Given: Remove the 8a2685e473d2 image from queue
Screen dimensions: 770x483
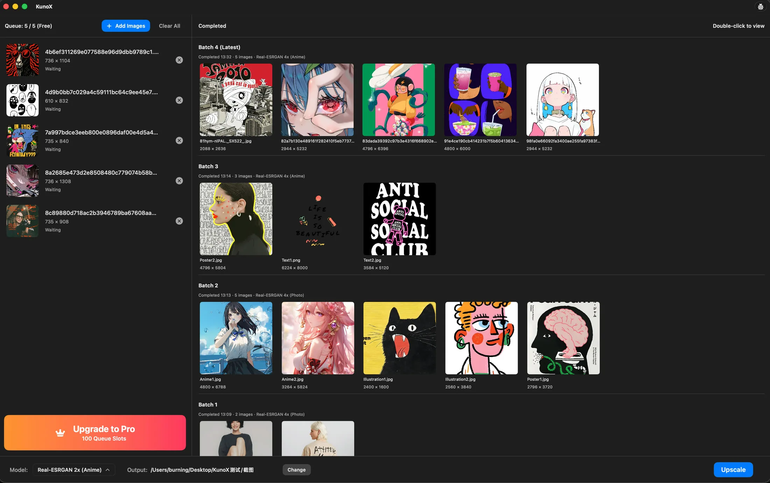Looking at the screenshot, I should (179, 181).
